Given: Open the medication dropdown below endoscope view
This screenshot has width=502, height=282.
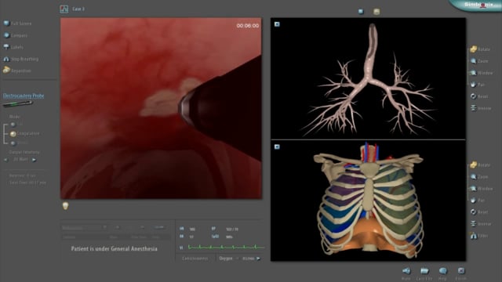Looking at the screenshot, I should (x=84, y=228).
